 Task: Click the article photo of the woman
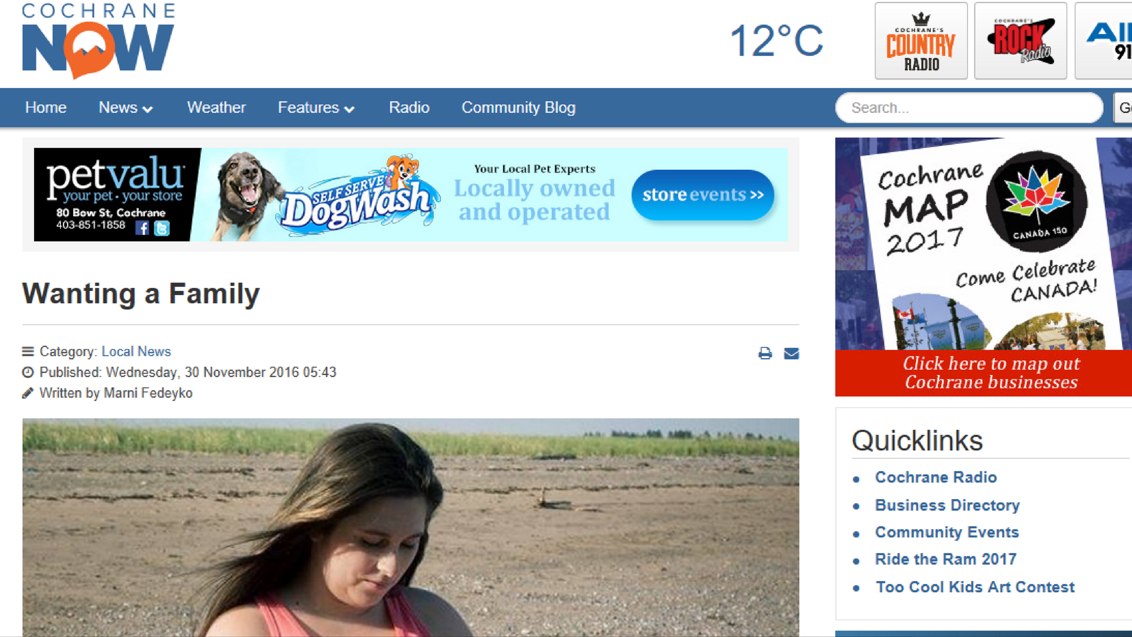411,527
